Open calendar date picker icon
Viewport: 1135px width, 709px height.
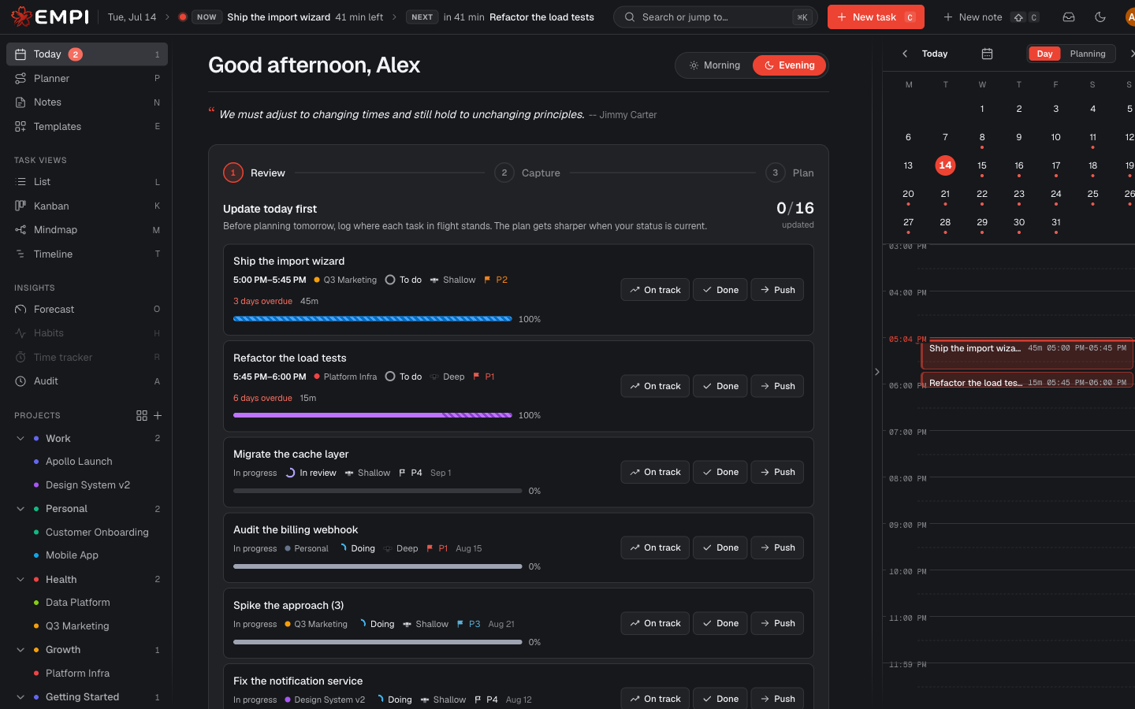tap(987, 54)
